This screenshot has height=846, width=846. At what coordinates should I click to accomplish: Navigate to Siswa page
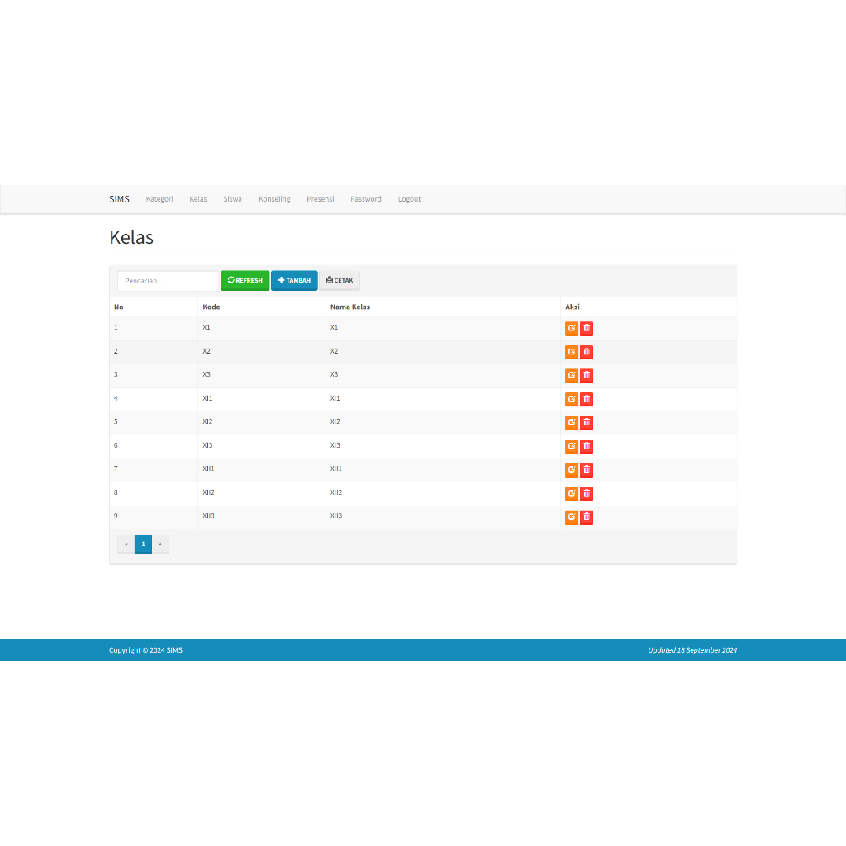pyautogui.click(x=232, y=199)
